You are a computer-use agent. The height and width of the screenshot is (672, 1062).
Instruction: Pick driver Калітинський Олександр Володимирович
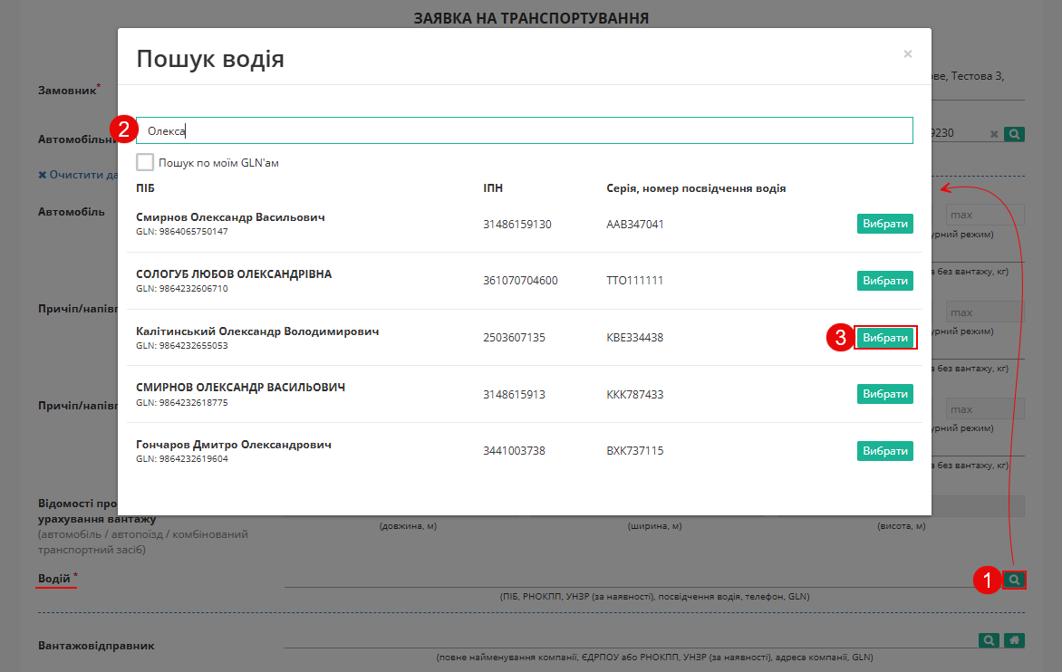[884, 338]
